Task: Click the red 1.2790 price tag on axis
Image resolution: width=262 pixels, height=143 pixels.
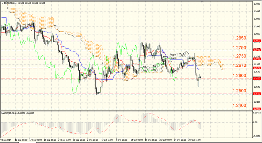Action: (257, 50)
